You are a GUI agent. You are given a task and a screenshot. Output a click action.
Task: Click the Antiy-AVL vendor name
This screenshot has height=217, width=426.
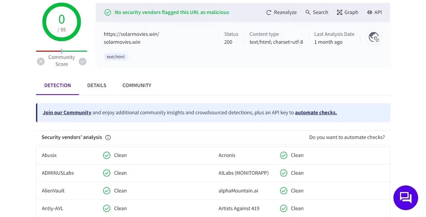pos(53,208)
